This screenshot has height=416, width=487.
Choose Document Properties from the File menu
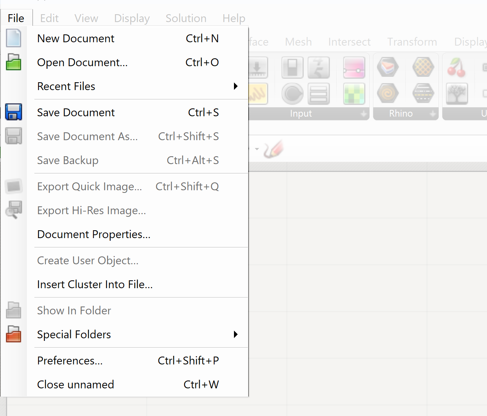[94, 234]
